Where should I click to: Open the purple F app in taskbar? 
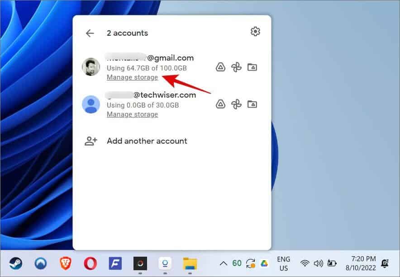115,263
